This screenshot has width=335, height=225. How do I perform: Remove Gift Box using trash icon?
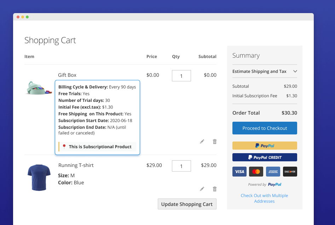click(x=214, y=142)
